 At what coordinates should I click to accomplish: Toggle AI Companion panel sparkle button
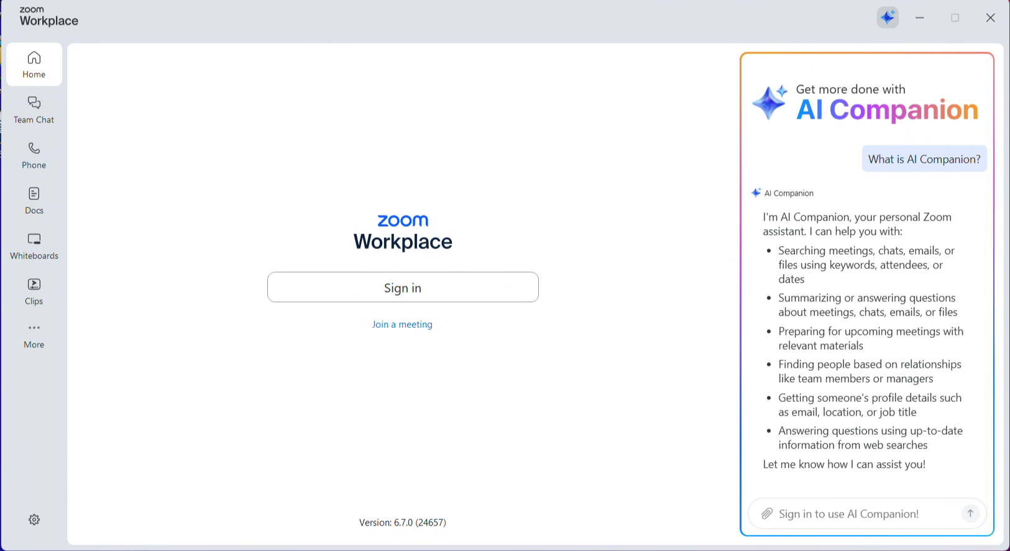[x=888, y=17]
